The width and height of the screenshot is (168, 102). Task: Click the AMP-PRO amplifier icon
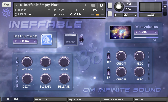coord(70,40)
